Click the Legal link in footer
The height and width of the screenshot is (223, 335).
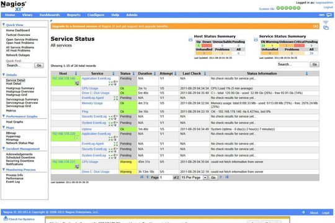(x=326, y=212)
